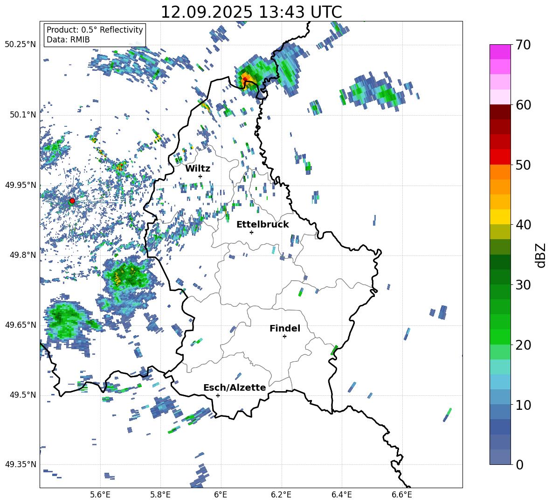Click the yellow swatch just above 40
This screenshot has width=552, height=504.
(500, 217)
